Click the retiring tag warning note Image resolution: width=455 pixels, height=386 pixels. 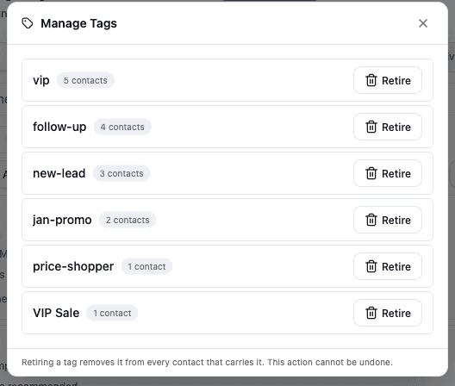tap(207, 362)
